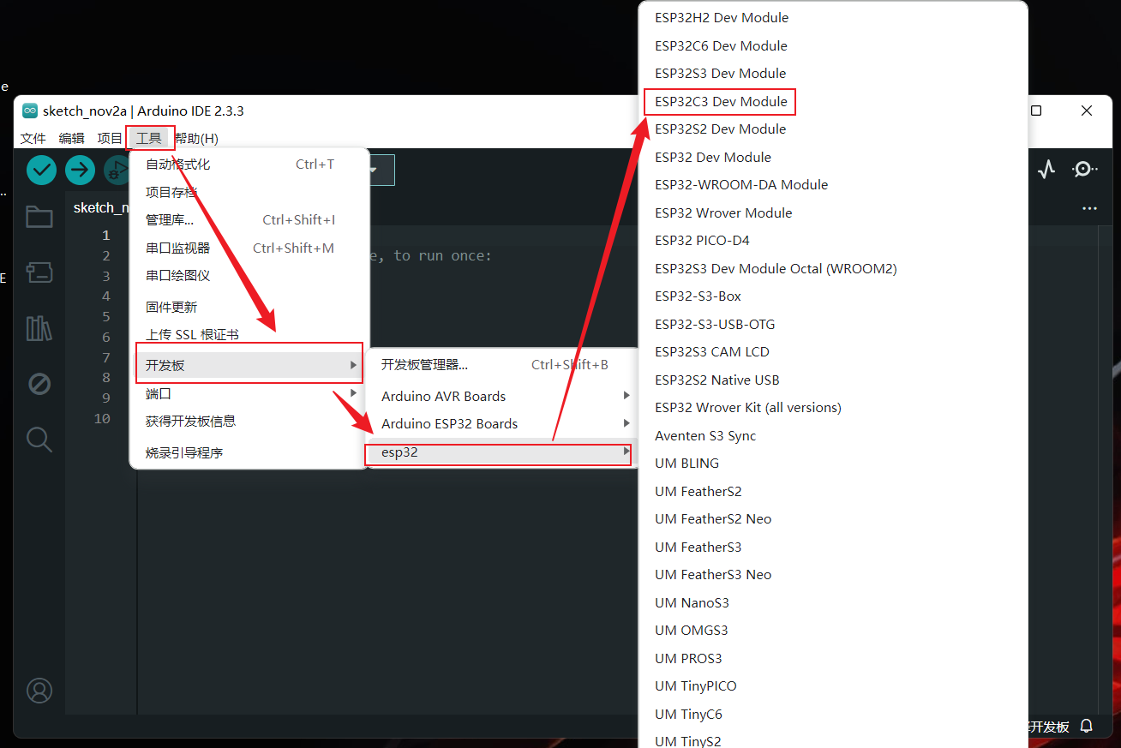Click the Arduino IDE logo icon
This screenshot has height=748, width=1121.
point(30,111)
